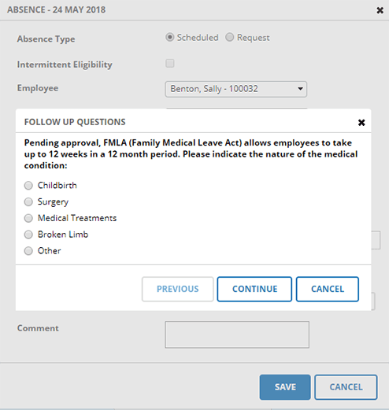
Task: Set Absence Type to Scheduled
Action: coord(170,37)
